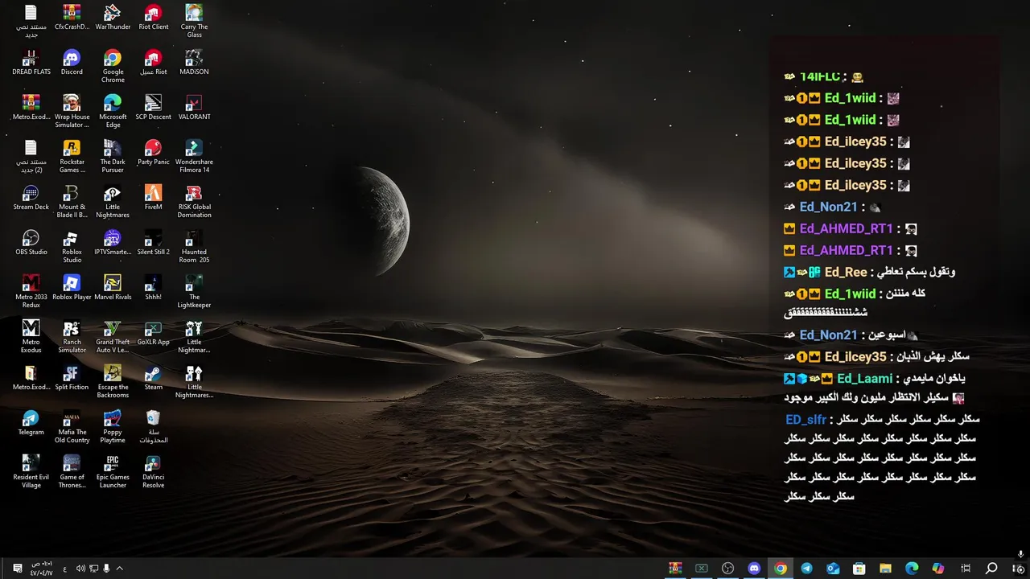This screenshot has width=1030, height=579.
Task: Launch the Haunted Room 205 shortcut
Action: point(194,247)
